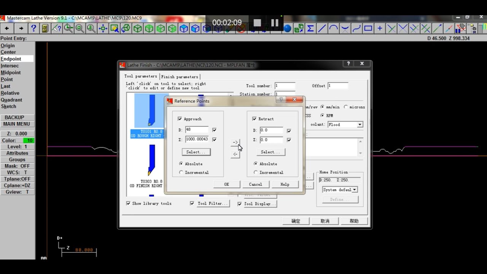Select the Rectangle tool icon

pos(368,28)
